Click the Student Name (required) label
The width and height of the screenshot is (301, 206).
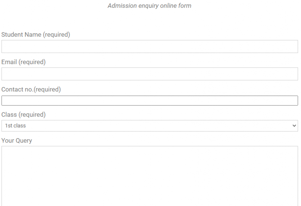(x=36, y=35)
